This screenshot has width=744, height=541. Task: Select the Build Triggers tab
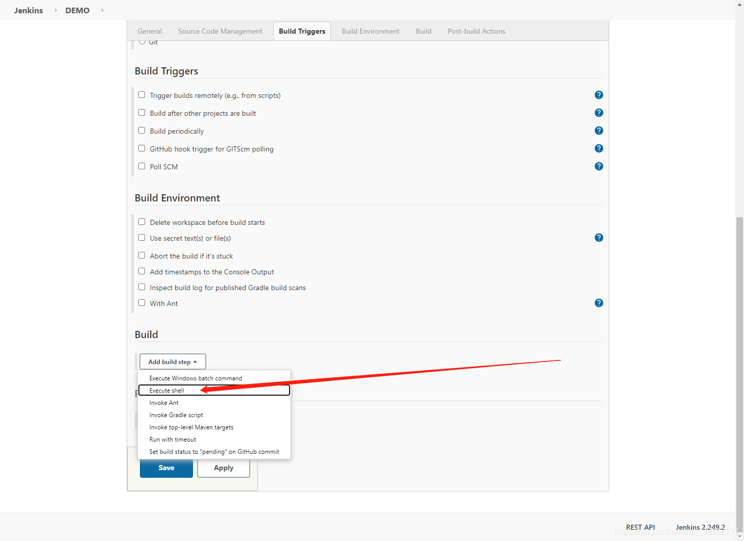(x=302, y=31)
